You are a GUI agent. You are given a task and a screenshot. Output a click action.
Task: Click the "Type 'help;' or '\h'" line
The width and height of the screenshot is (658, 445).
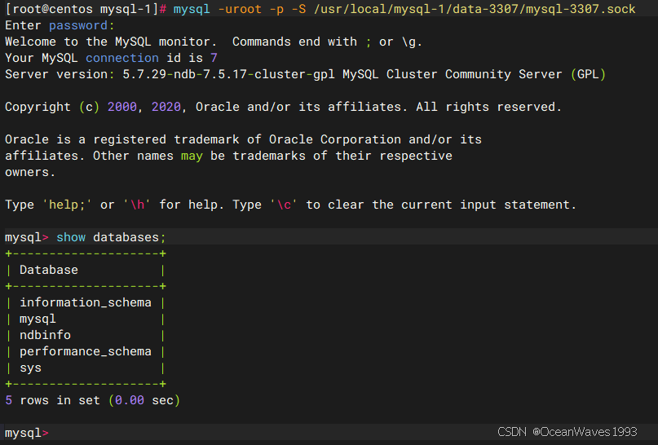tap(291, 205)
